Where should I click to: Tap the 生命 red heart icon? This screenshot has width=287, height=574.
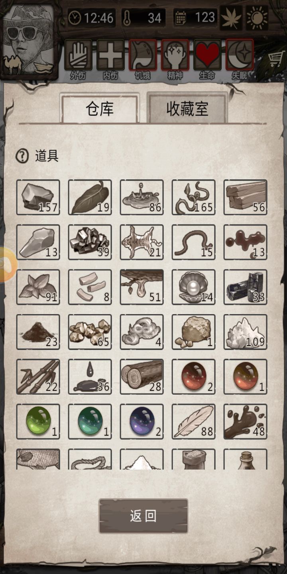point(207,55)
